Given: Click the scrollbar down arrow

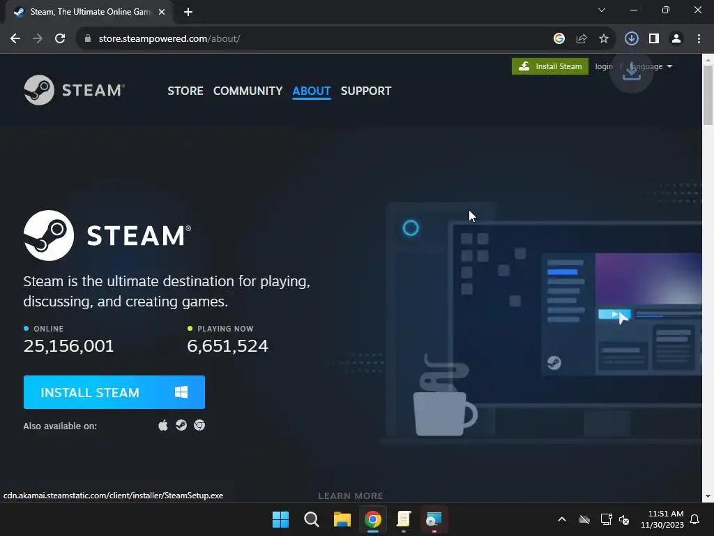Looking at the screenshot, I should (x=708, y=496).
